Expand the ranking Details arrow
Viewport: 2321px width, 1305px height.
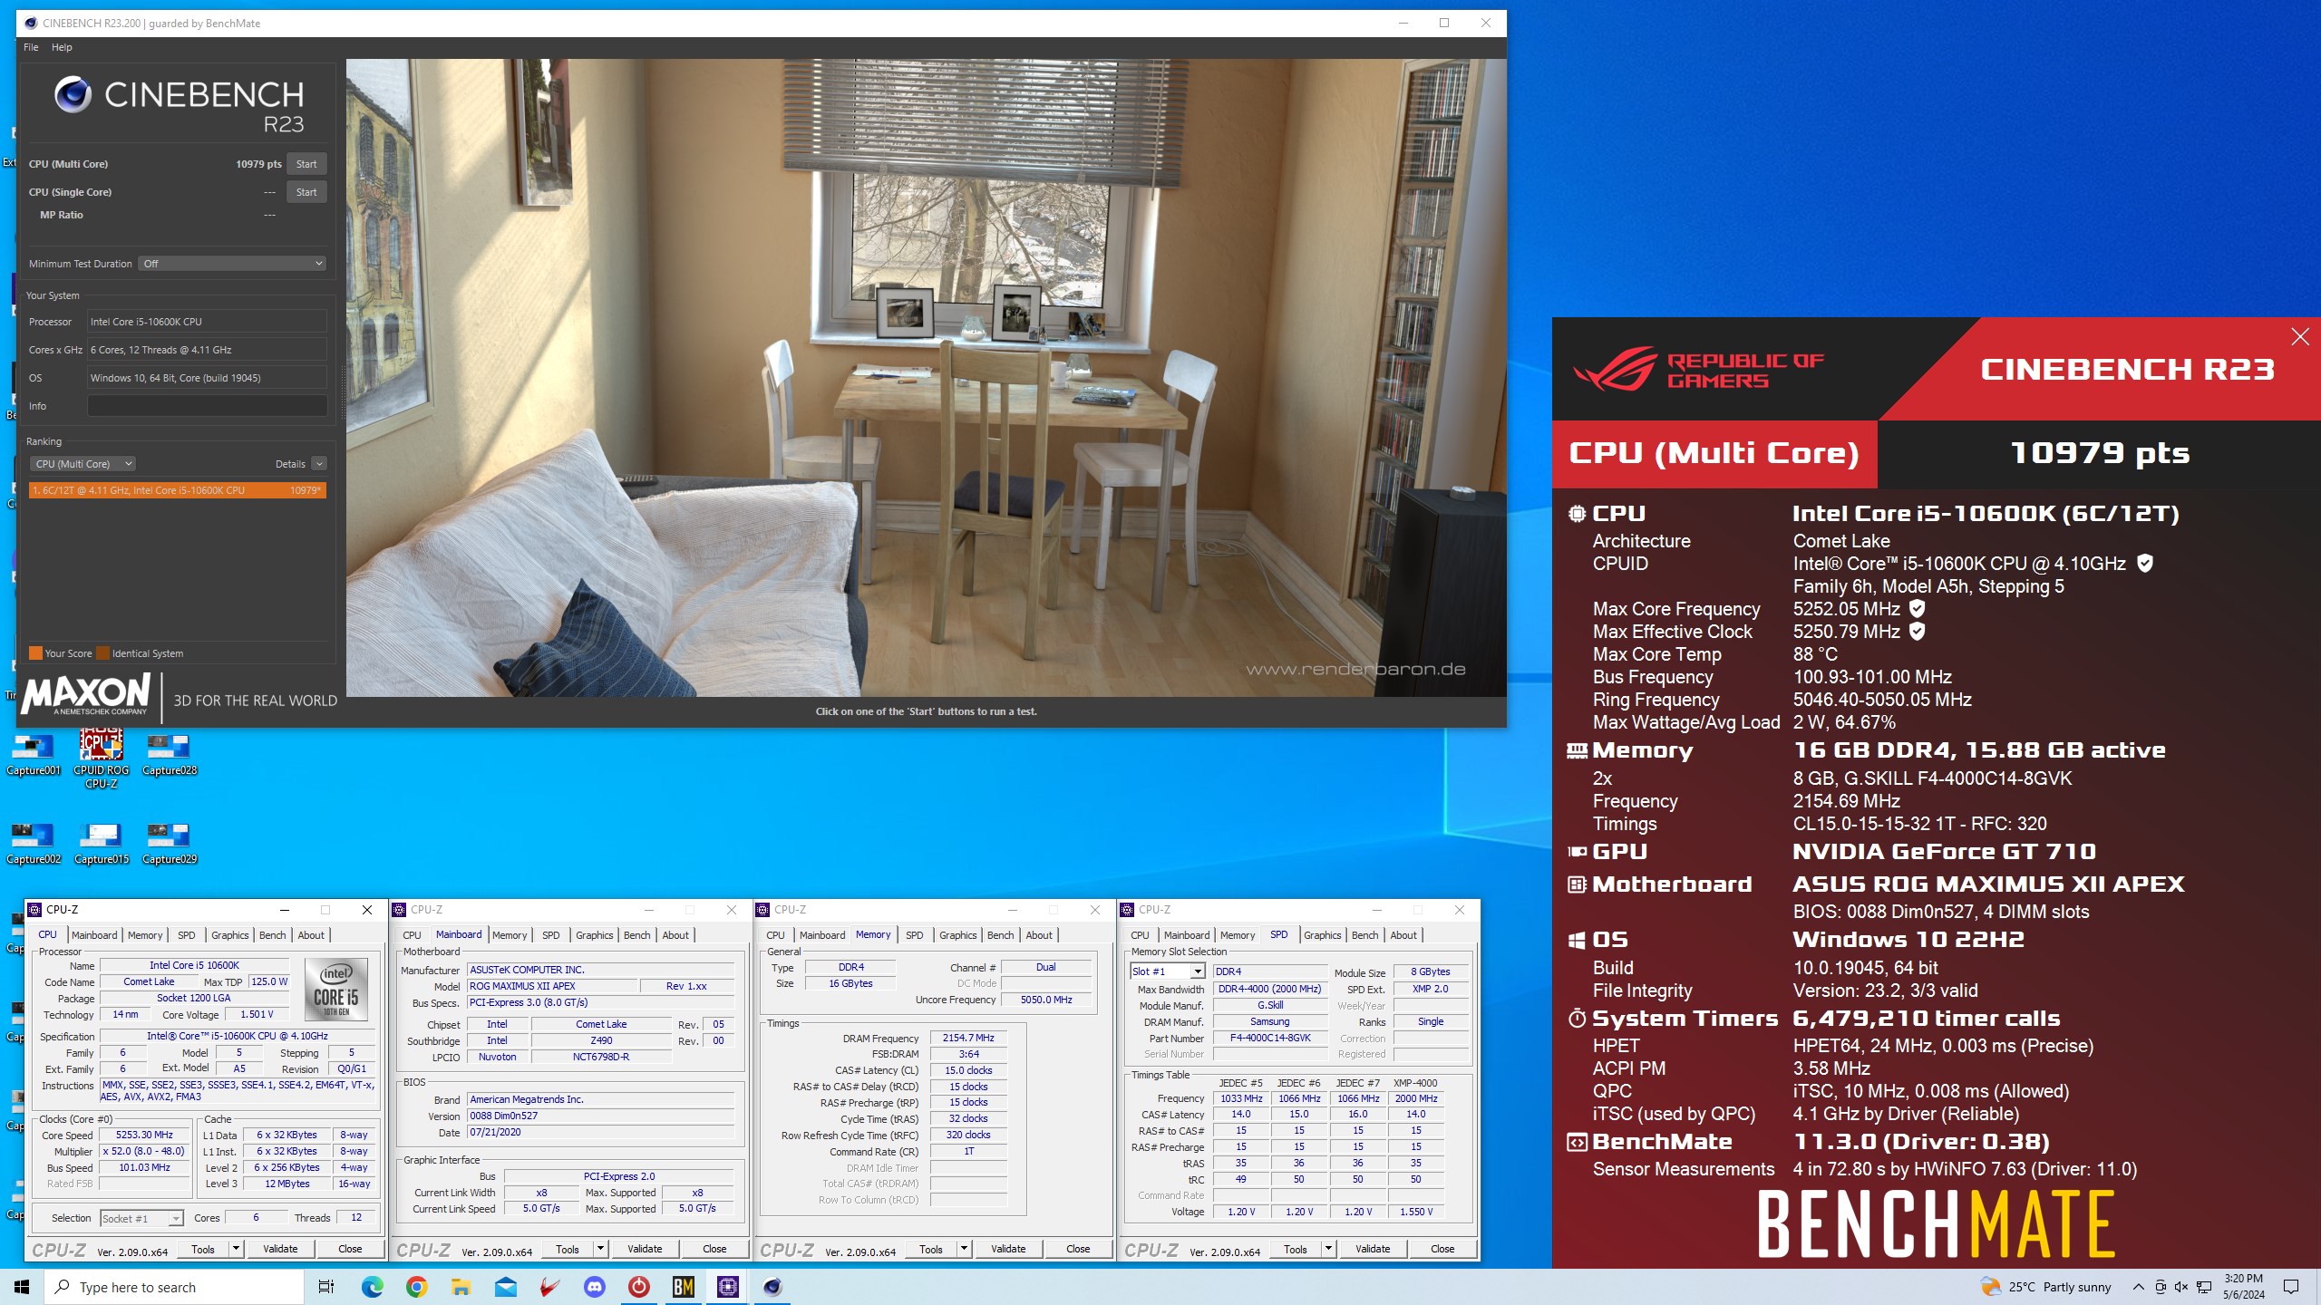tap(319, 464)
